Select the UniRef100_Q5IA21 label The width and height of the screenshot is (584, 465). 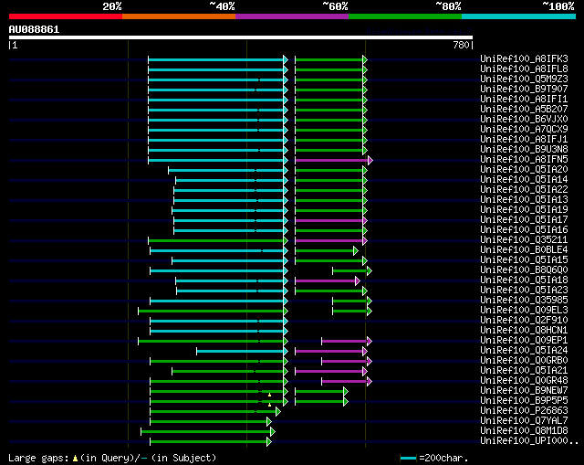pos(524,371)
